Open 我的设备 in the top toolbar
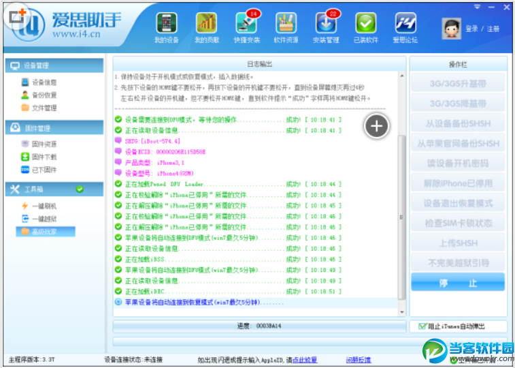The height and width of the screenshot is (368, 515). [x=167, y=28]
